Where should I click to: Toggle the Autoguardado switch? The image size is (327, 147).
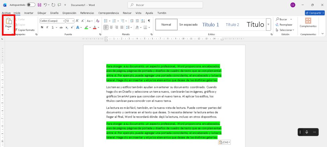coord(31,5)
